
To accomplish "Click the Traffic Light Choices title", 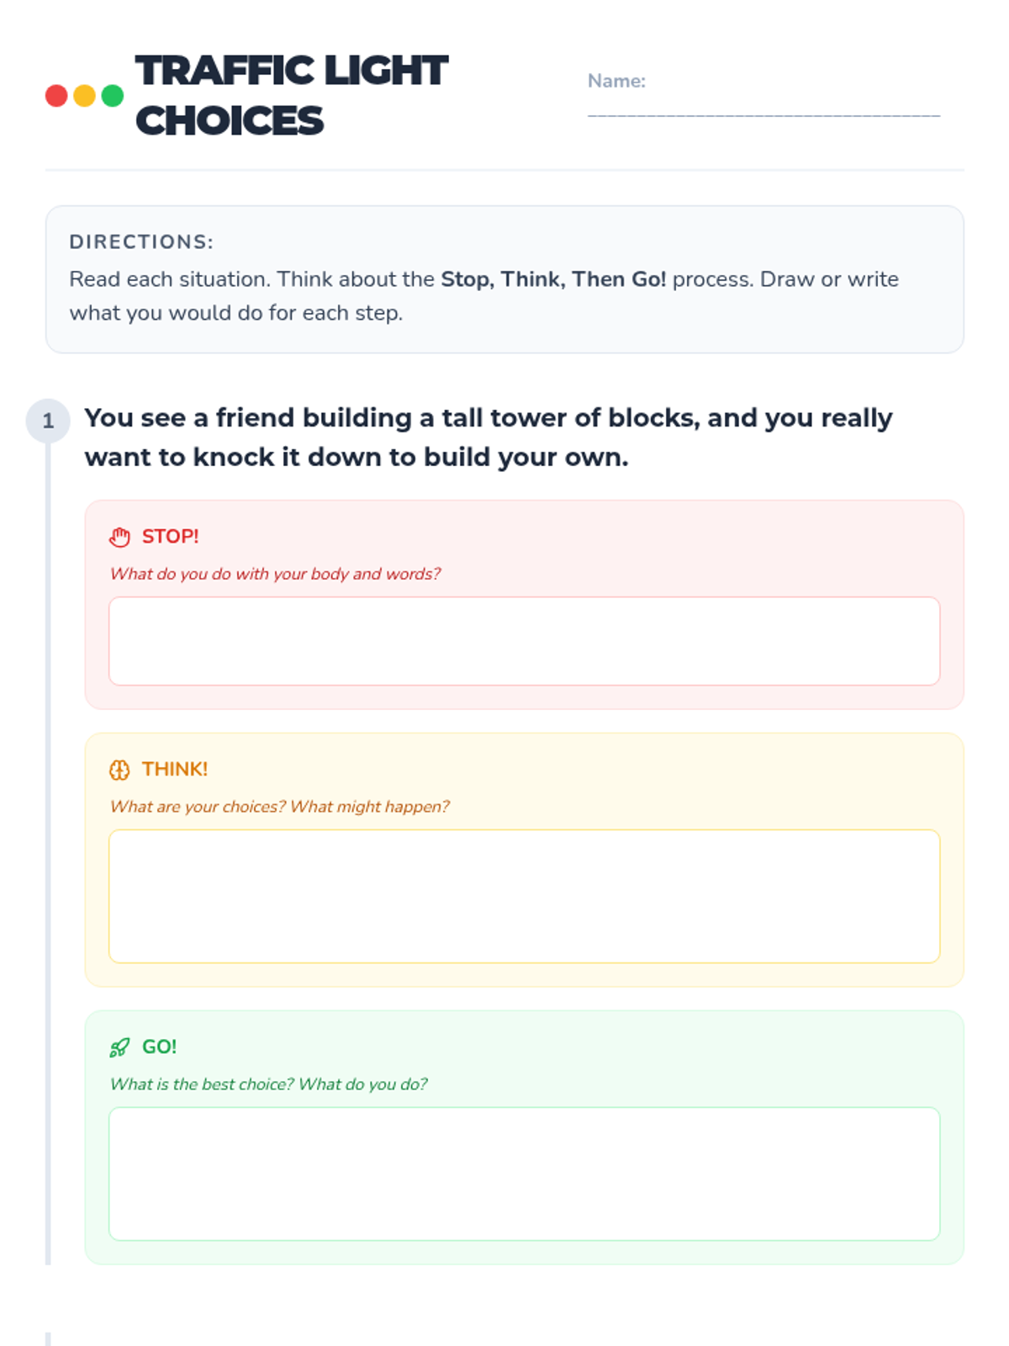I will point(291,95).
